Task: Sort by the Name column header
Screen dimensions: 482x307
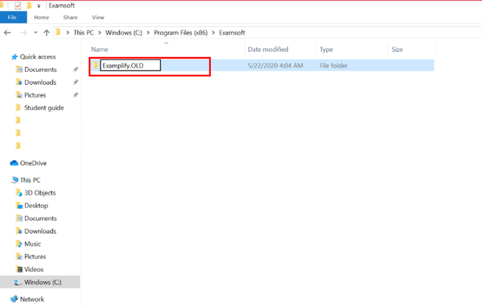Action: click(x=100, y=49)
